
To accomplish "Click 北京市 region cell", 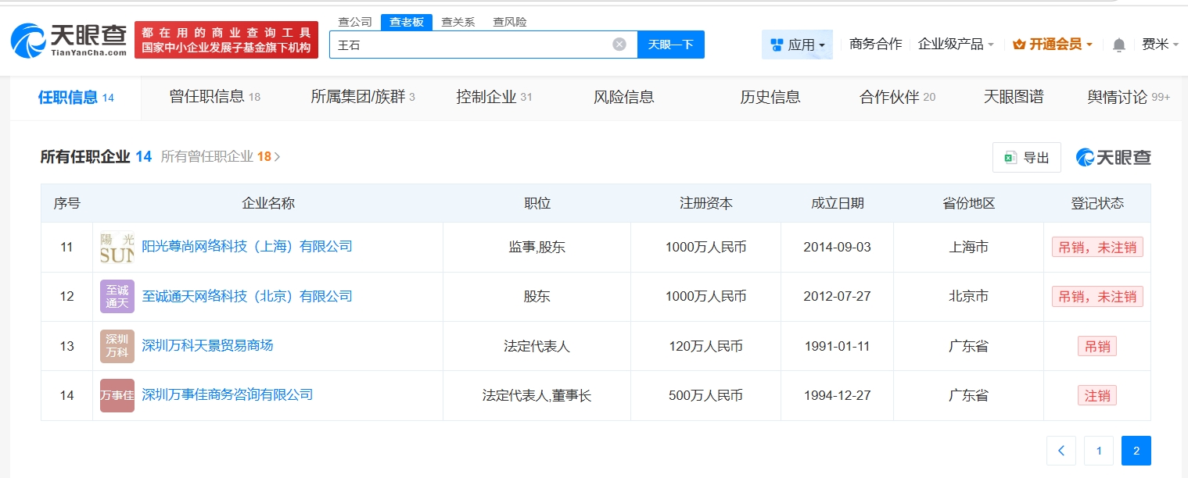I will click(x=968, y=296).
